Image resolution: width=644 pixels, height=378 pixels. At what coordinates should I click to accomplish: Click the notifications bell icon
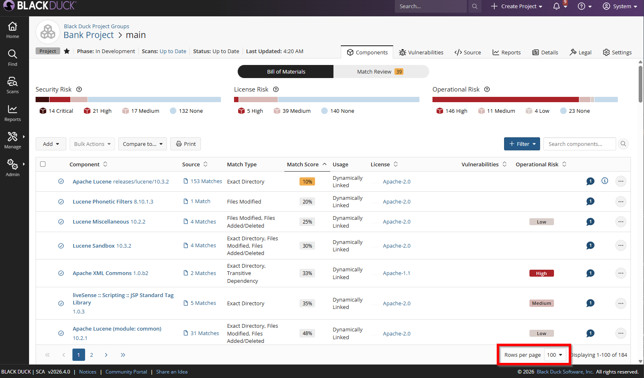tap(556, 6)
